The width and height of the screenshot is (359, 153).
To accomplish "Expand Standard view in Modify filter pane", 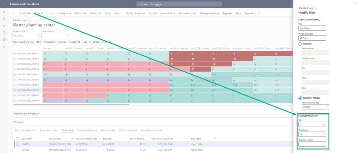I will pyautogui.click(x=307, y=8).
